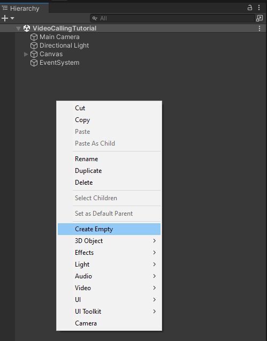Choose Cut from the context menu
The width and height of the screenshot is (267, 341).
pyautogui.click(x=109, y=108)
